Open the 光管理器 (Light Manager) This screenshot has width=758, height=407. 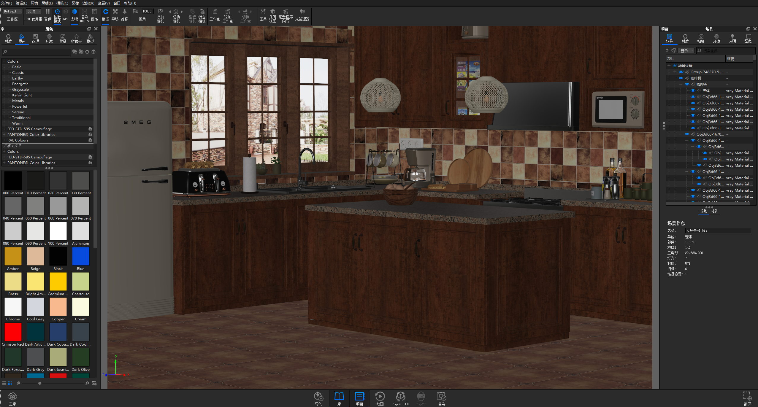[302, 15]
